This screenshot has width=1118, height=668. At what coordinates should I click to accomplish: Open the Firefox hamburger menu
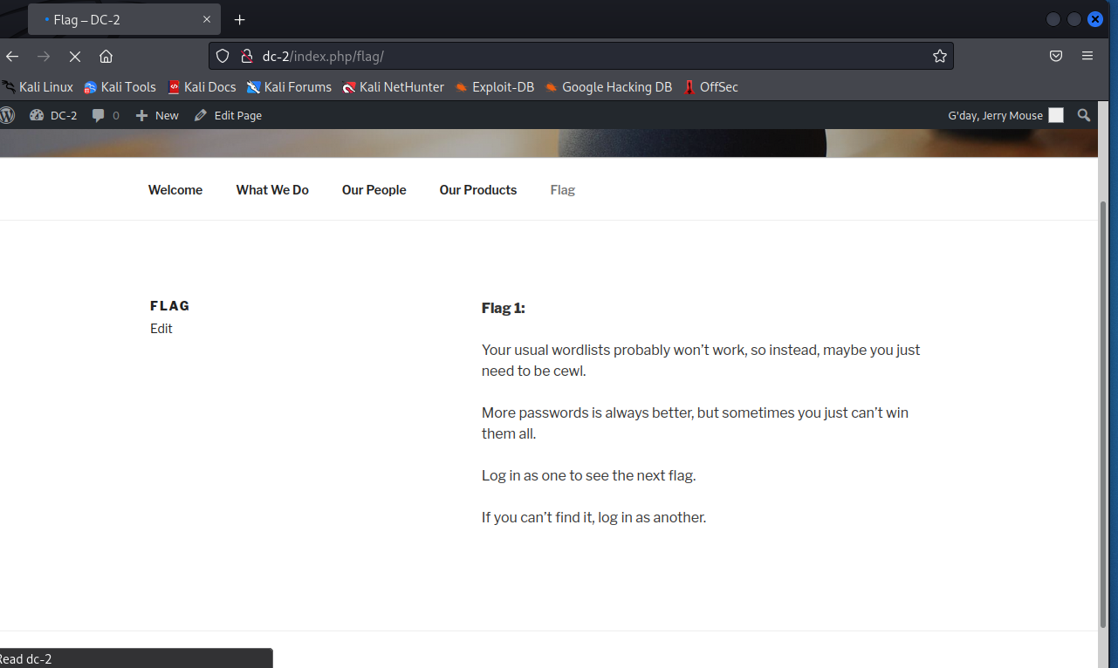coord(1087,56)
